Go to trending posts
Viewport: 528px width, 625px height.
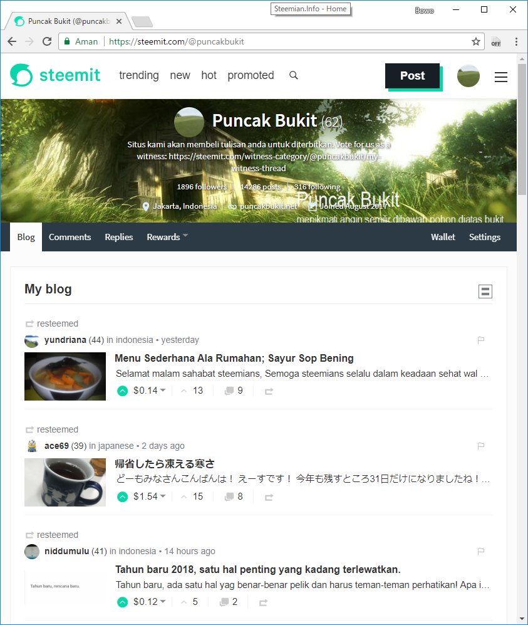[139, 75]
